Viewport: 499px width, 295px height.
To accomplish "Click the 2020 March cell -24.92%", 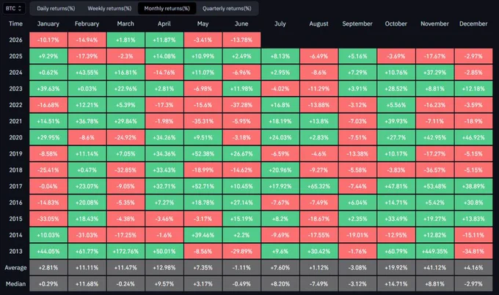I will tap(125, 137).
